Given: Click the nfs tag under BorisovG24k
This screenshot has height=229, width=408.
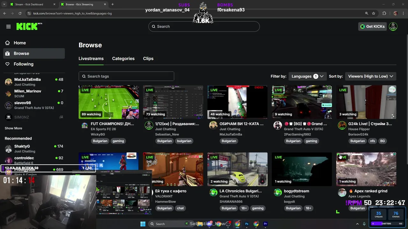Looking at the screenshot, I should click(x=372, y=141).
